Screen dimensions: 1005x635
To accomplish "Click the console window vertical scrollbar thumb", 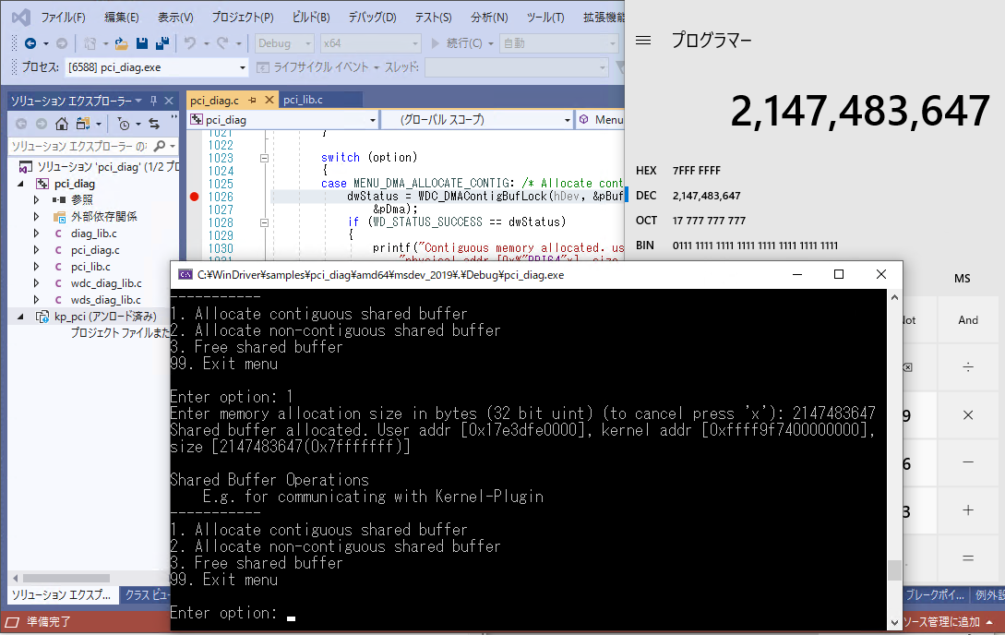I will pyautogui.click(x=894, y=569).
